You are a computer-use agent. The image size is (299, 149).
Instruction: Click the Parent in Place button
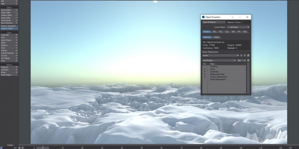9,29
